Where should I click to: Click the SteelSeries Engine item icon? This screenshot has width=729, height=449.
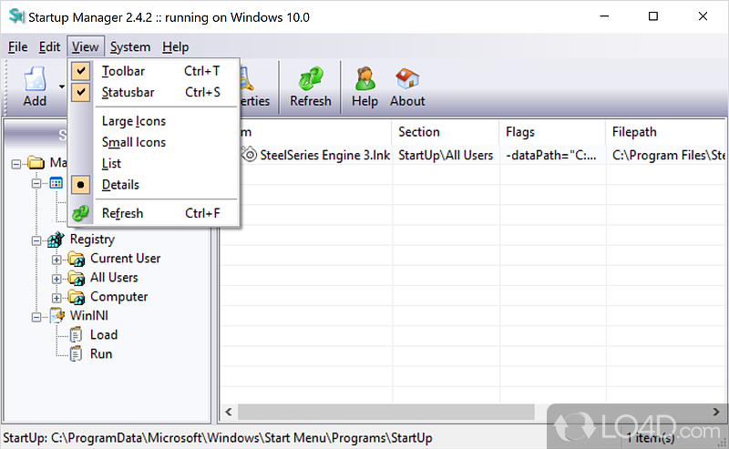tap(250, 154)
